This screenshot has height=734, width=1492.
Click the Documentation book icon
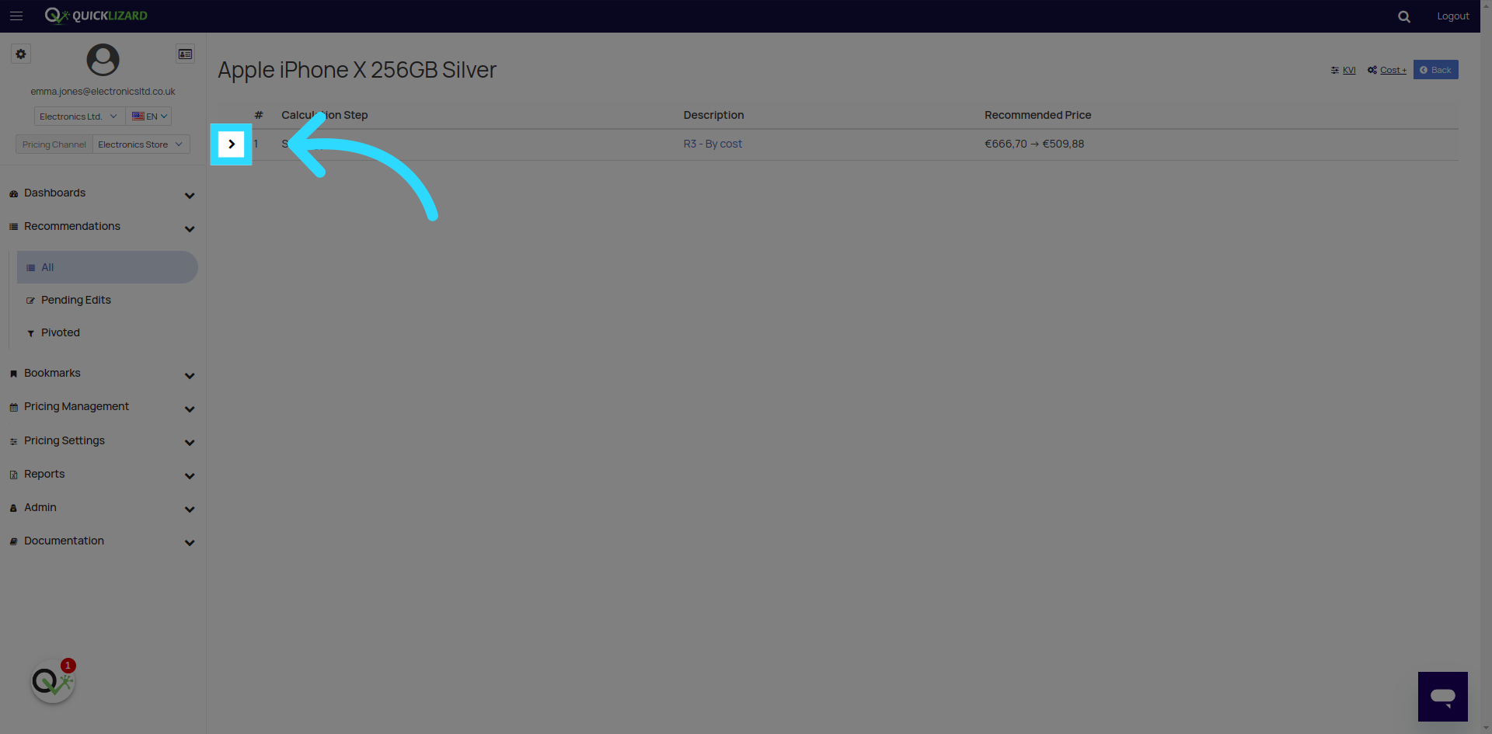tap(13, 541)
